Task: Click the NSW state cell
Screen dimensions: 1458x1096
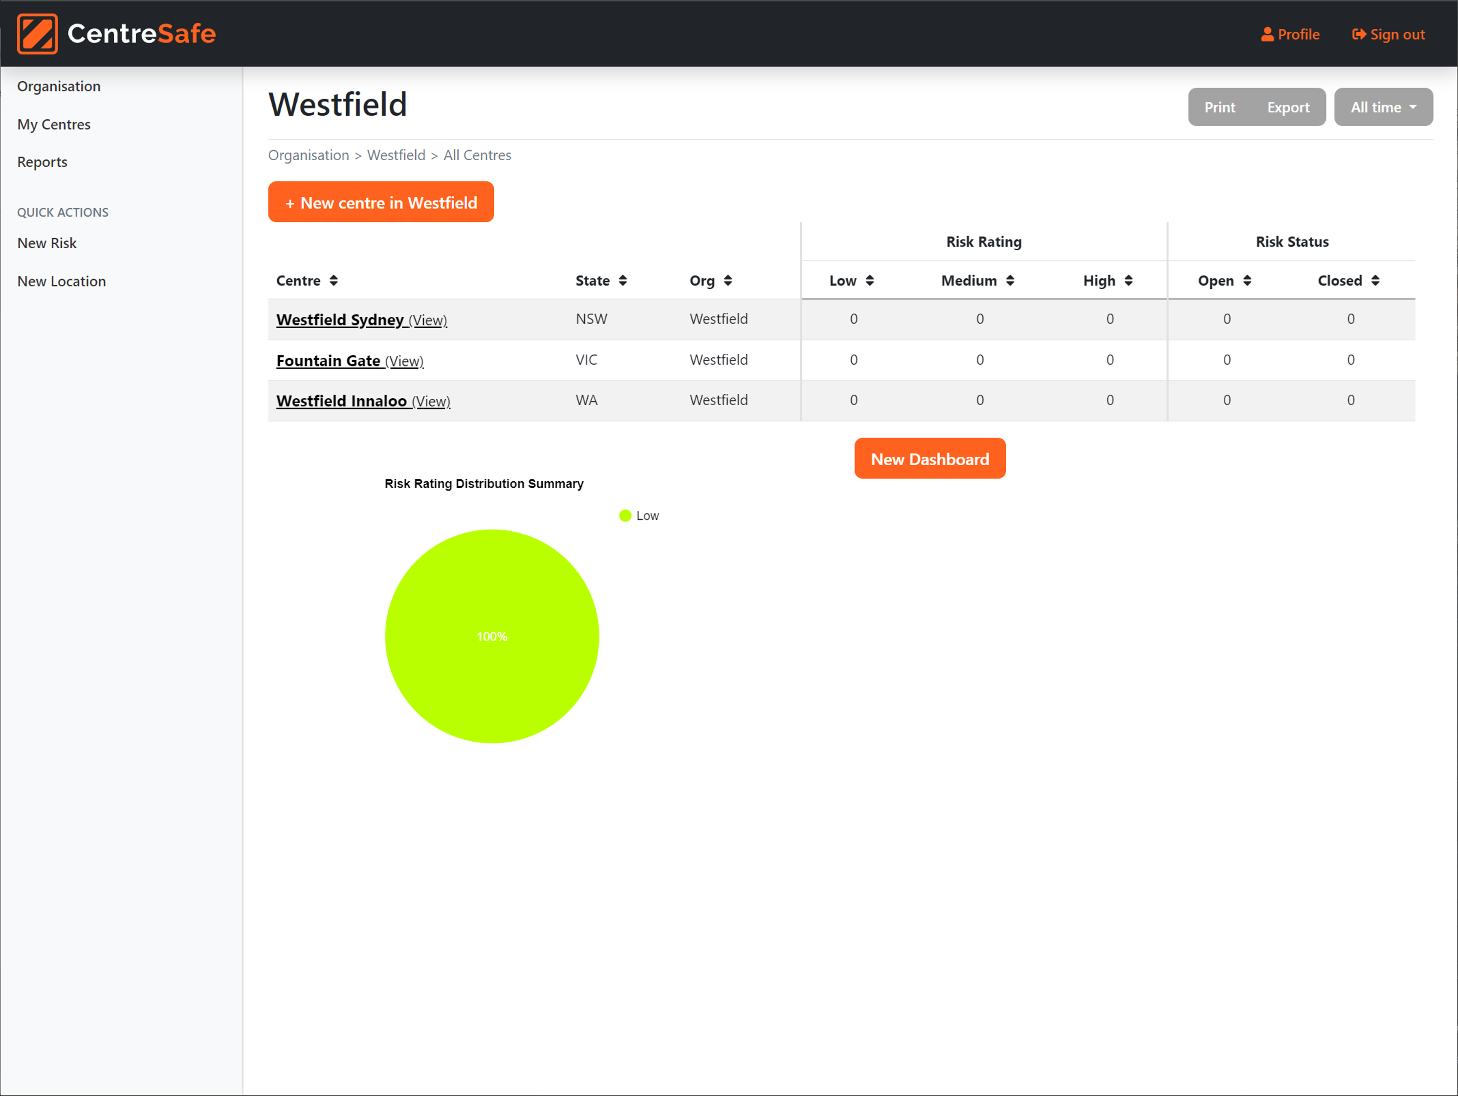Action: pos(591,319)
